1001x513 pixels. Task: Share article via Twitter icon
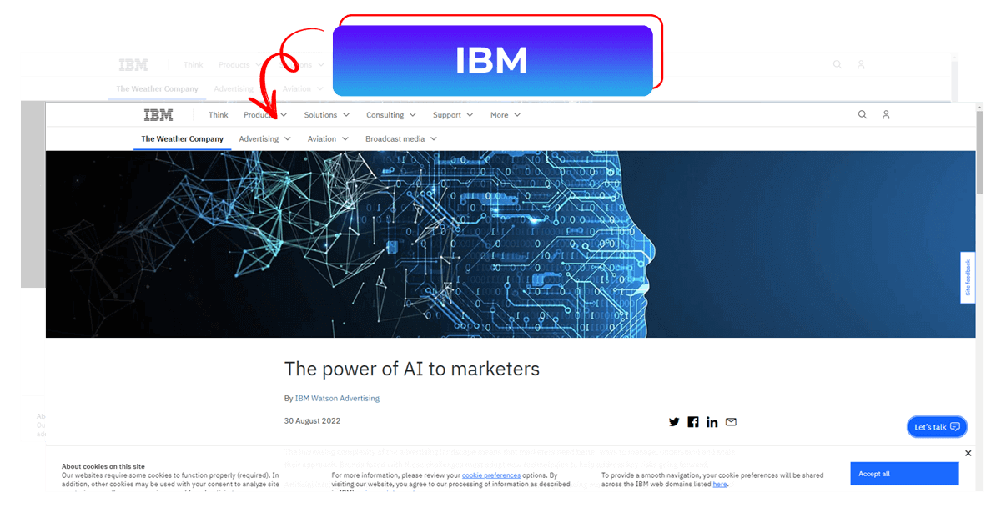click(x=674, y=422)
